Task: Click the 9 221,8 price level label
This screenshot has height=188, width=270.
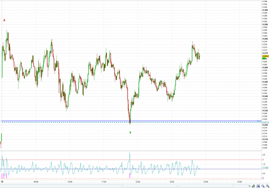Action: [x=265, y=122]
